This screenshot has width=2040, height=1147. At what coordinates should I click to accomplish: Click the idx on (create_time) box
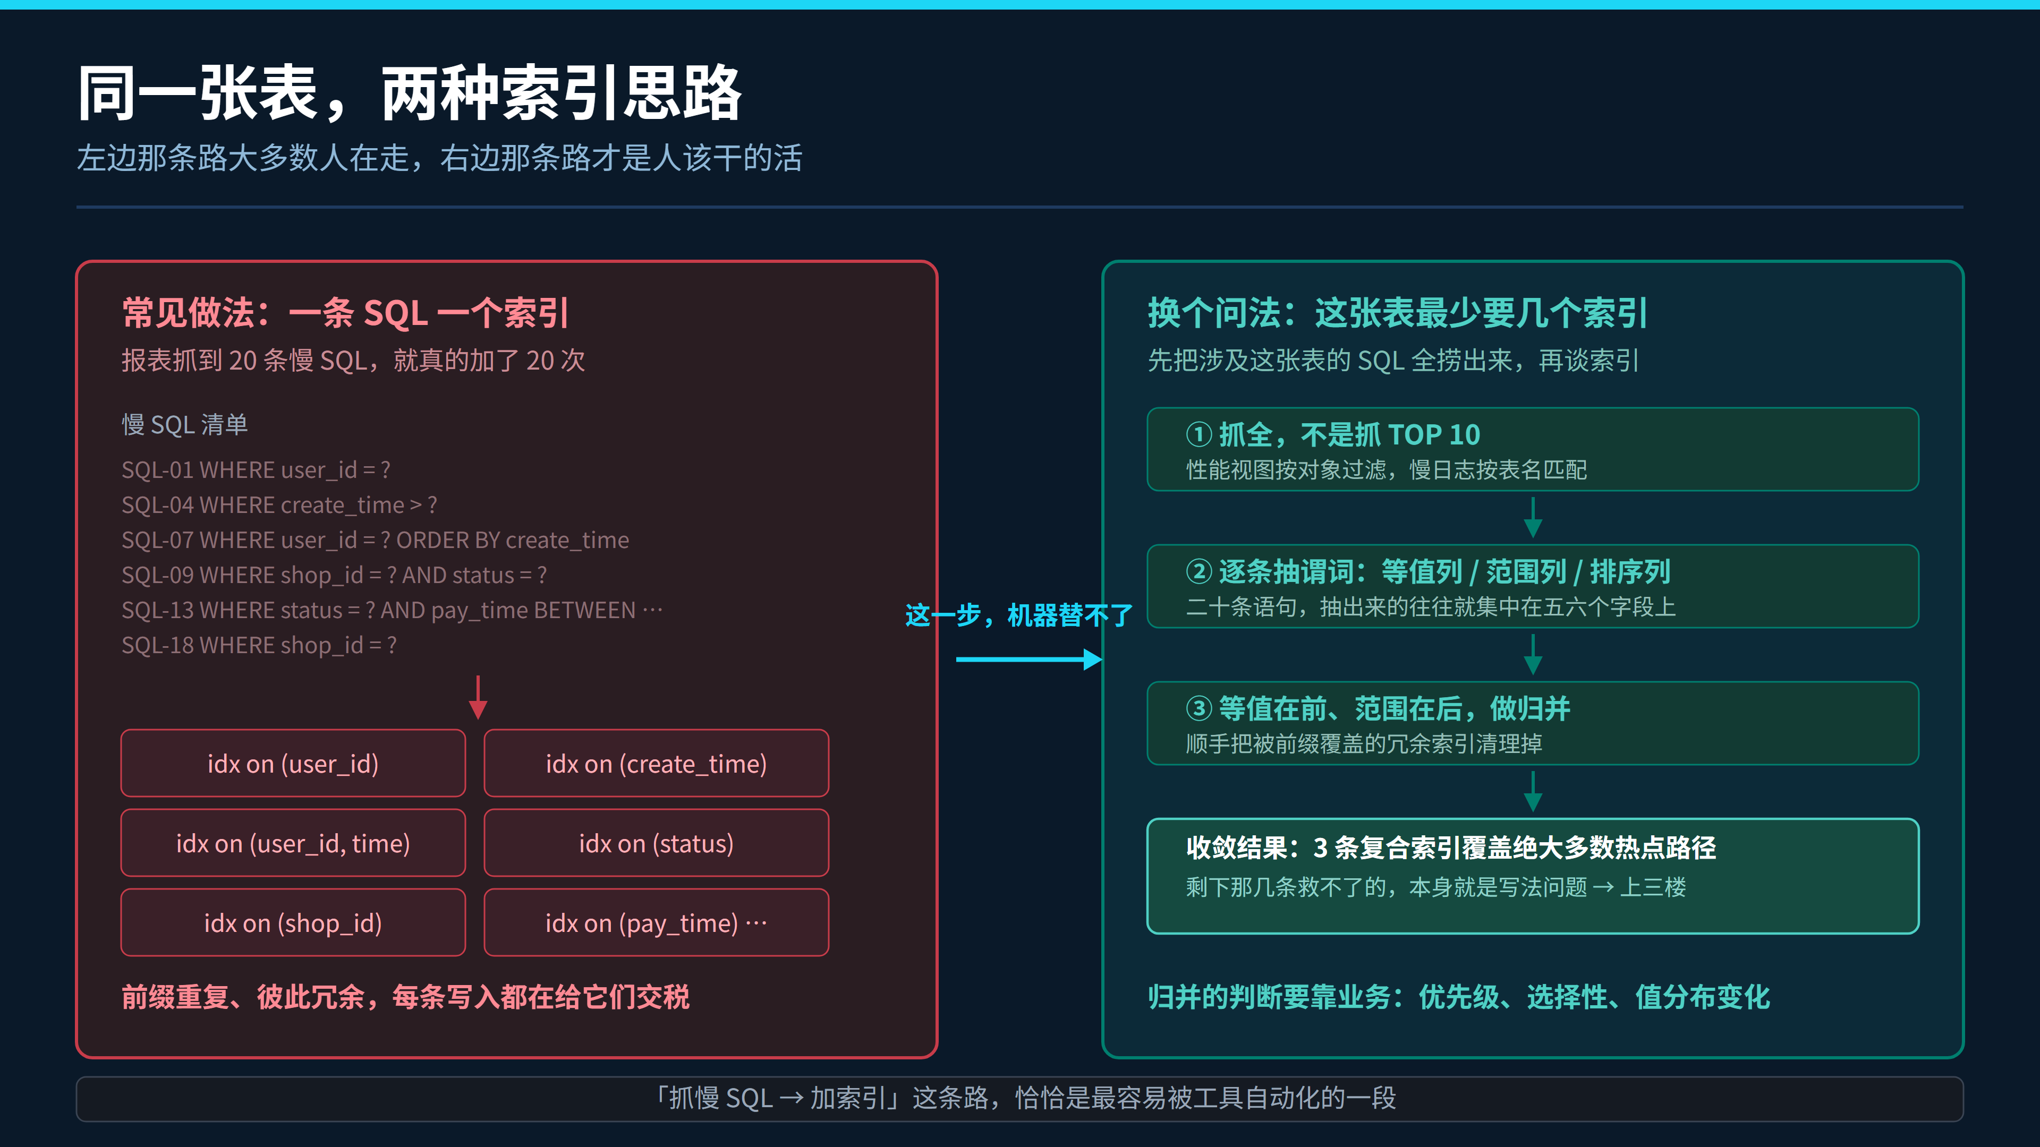point(657,763)
